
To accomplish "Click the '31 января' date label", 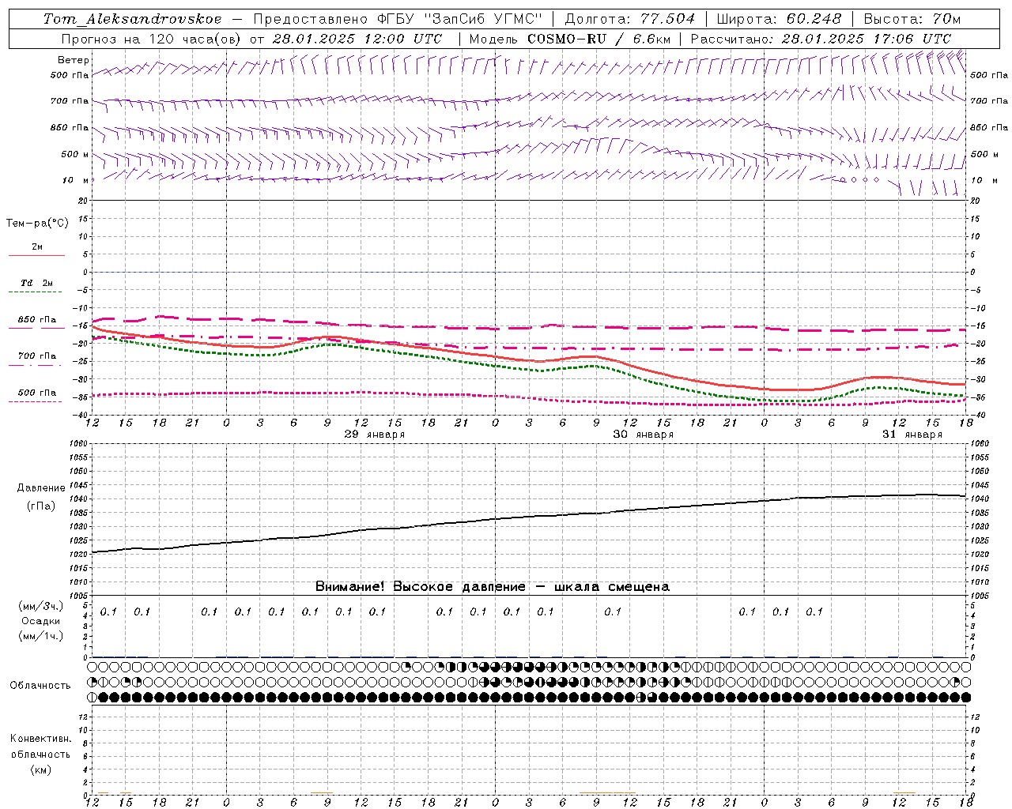I will click(912, 435).
